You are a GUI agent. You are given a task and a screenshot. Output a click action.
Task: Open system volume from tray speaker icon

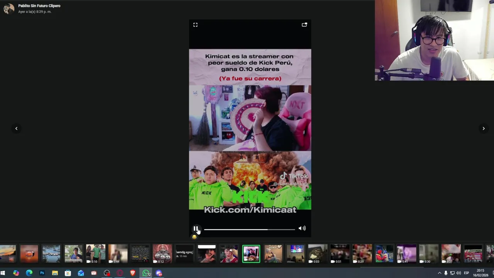(458, 273)
